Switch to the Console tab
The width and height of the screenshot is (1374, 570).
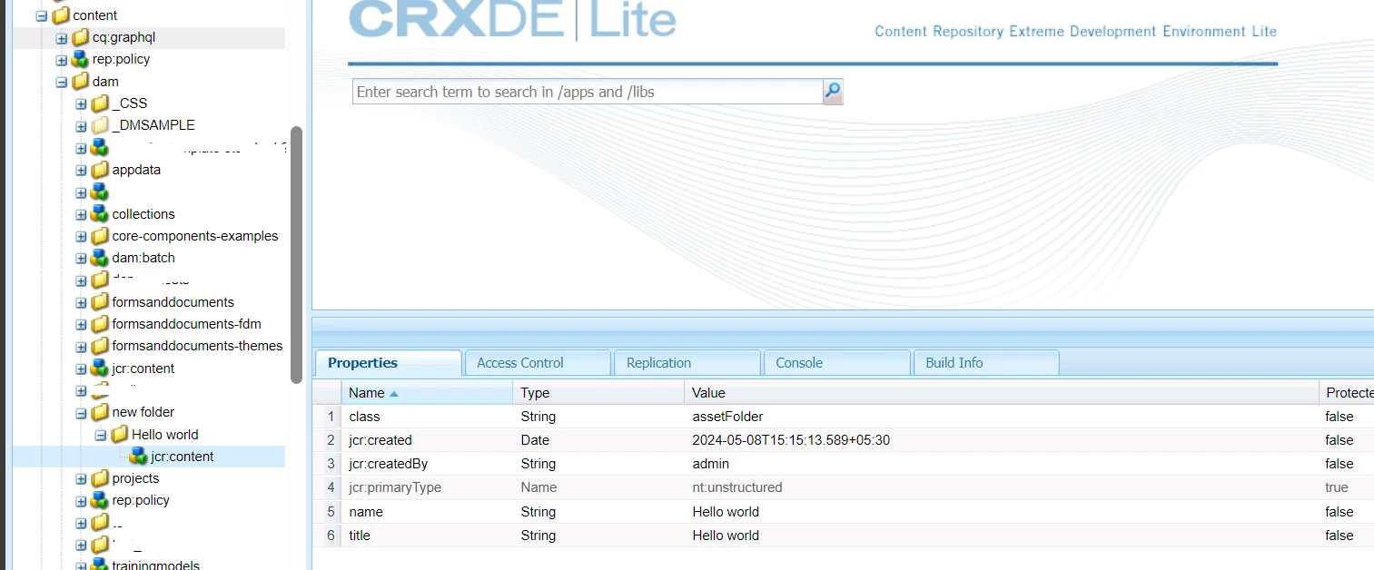837,363
